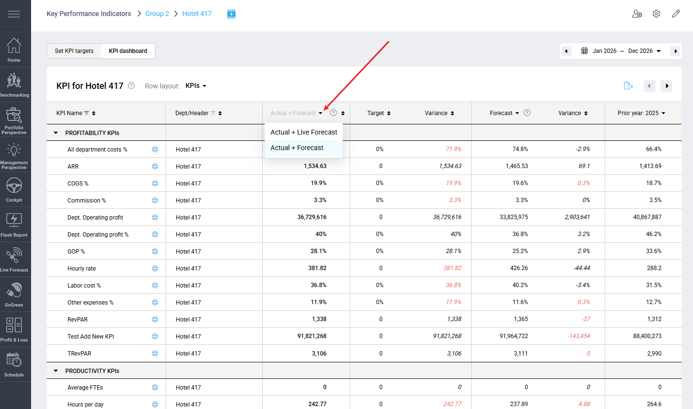The width and height of the screenshot is (693, 409).
Task: Open Flash Report in sidebar
Action: 14,224
